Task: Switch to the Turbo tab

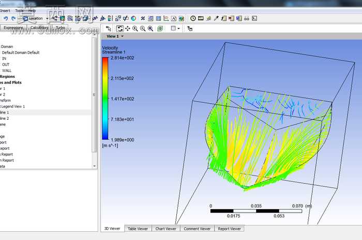Action: [61, 28]
